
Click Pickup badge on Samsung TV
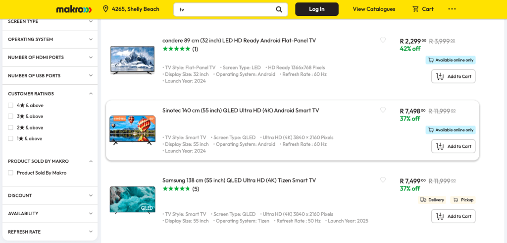coord(463,200)
